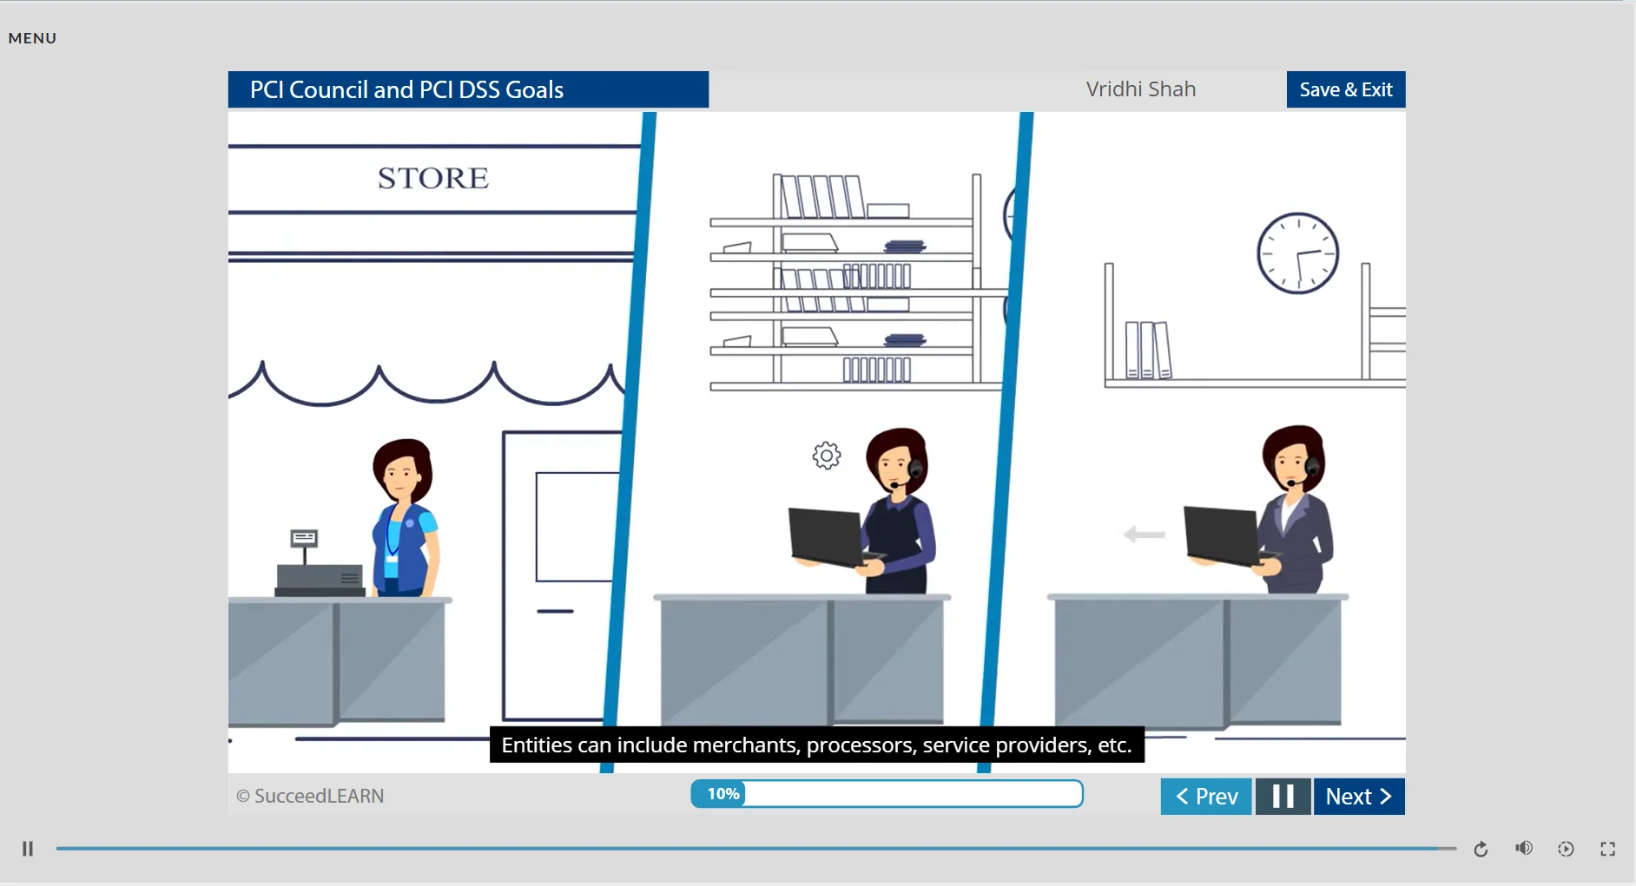The height and width of the screenshot is (886, 1636).
Task: Click the 10% course progress bar
Action: (x=887, y=794)
